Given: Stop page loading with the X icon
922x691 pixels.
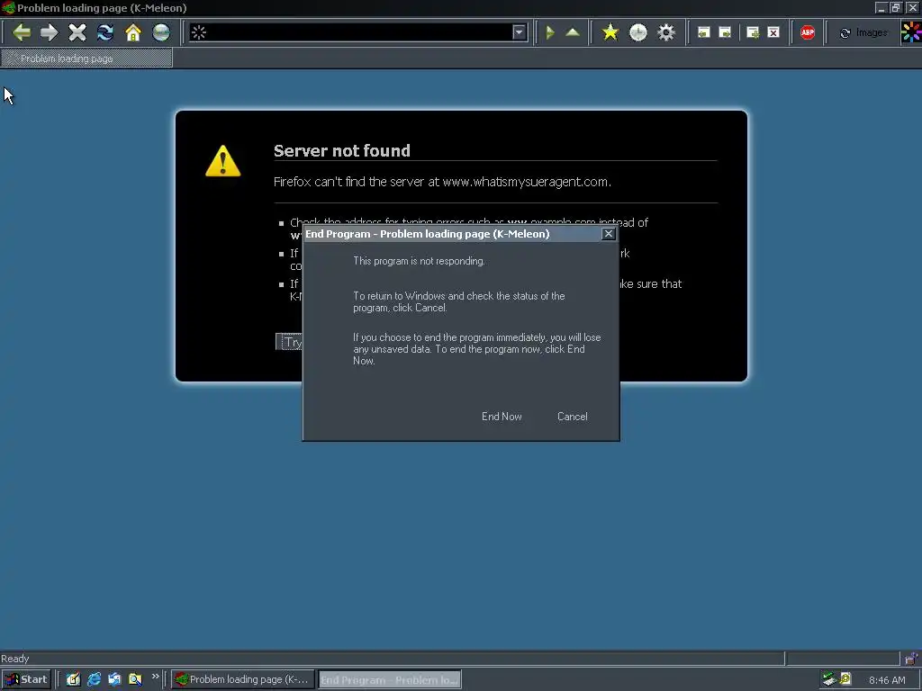Looking at the screenshot, I should (x=77, y=32).
